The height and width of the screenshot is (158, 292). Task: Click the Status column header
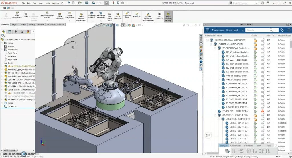click(x=254, y=36)
